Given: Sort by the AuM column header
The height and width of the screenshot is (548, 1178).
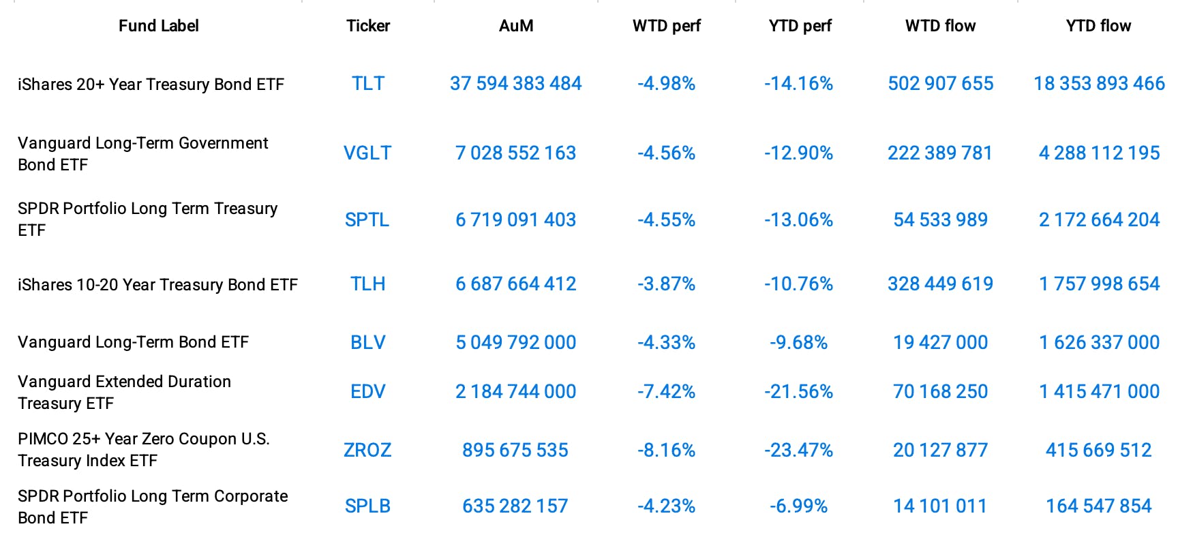Looking at the screenshot, I should tap(516, 26).
